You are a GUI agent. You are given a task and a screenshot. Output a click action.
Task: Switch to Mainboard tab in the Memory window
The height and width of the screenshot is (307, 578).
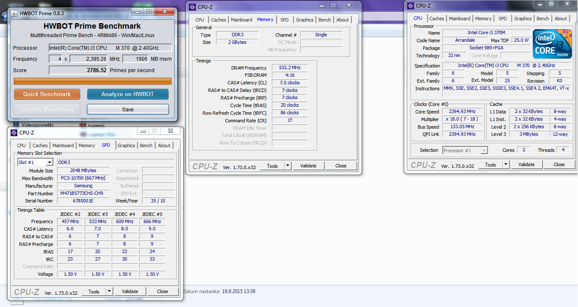click(x=241, y=20)
